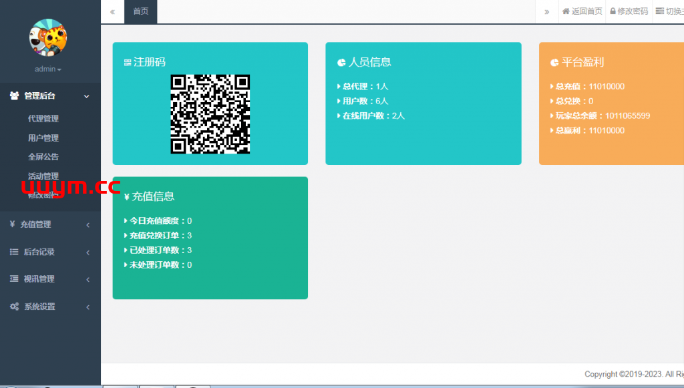Screen dimensions: 684x388
Task: Open 代理管理 in the sidebar
Action: (x=43, y=119)
